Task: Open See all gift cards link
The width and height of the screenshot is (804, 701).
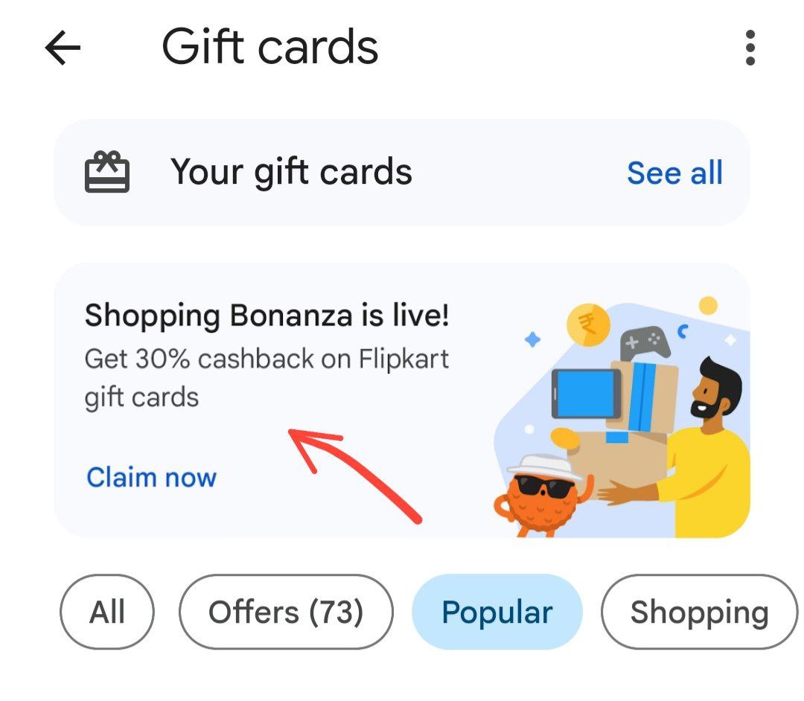Action: tap(674, 173)
